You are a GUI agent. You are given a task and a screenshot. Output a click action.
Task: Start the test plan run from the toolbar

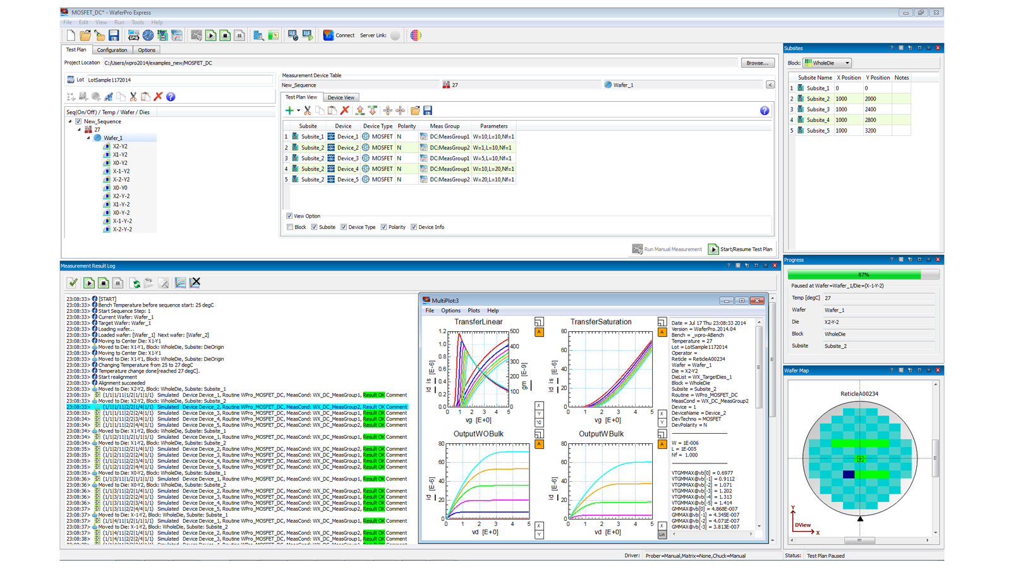click(211, 35)
